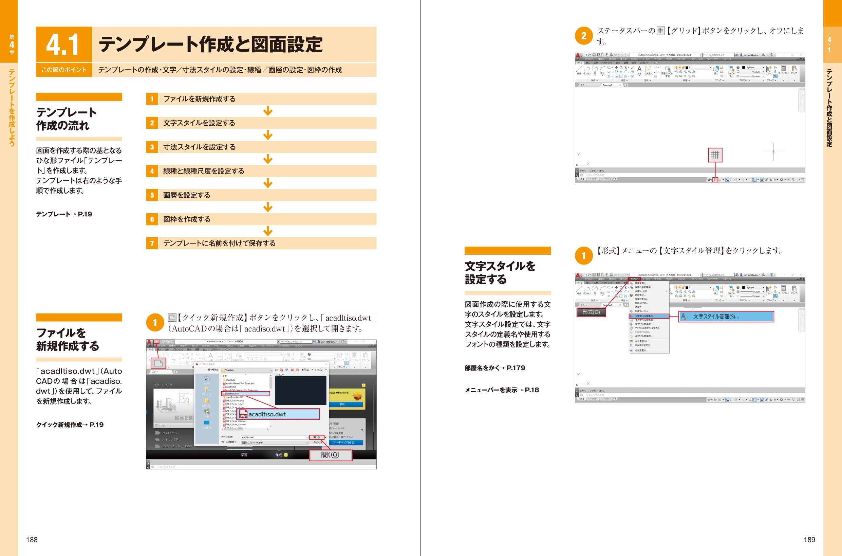Click the Move tool in grid-off screenshot ribbon
Image resolution: width=842 pixels, height=556 pixels.
click(x=617, y=68)
